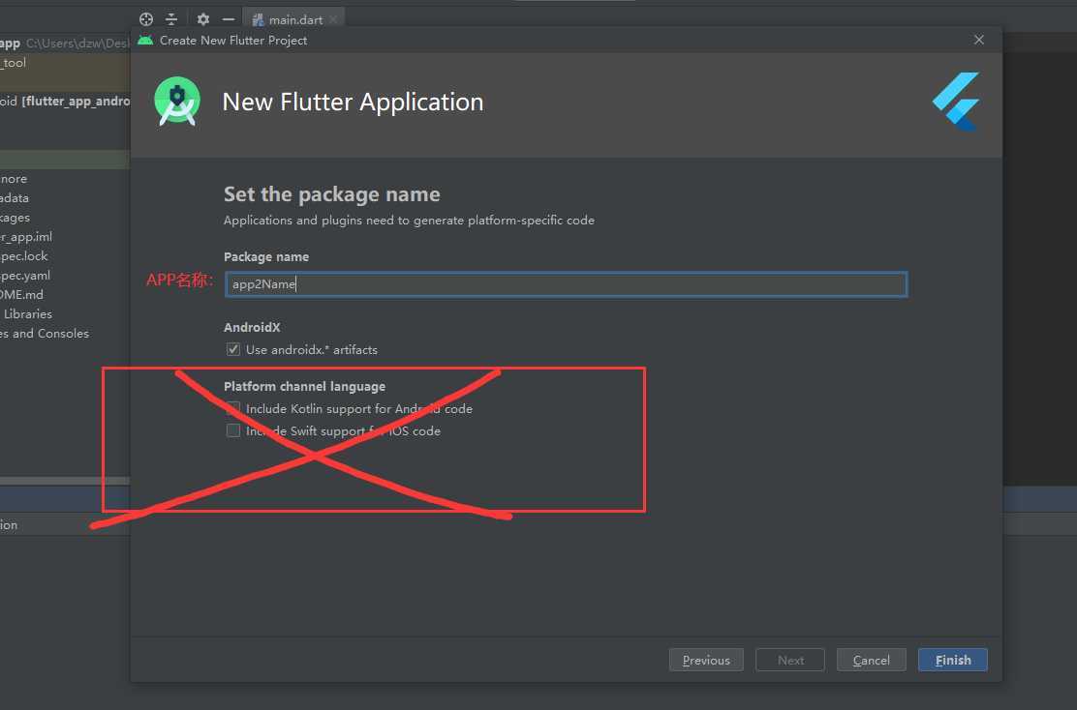The width and height of the screenshot is (1077, 710).
Task: Select External Libraries in project tree
Action: [x=27, y=314]
